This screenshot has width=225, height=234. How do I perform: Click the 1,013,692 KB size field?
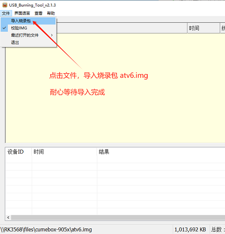(190, 230)
